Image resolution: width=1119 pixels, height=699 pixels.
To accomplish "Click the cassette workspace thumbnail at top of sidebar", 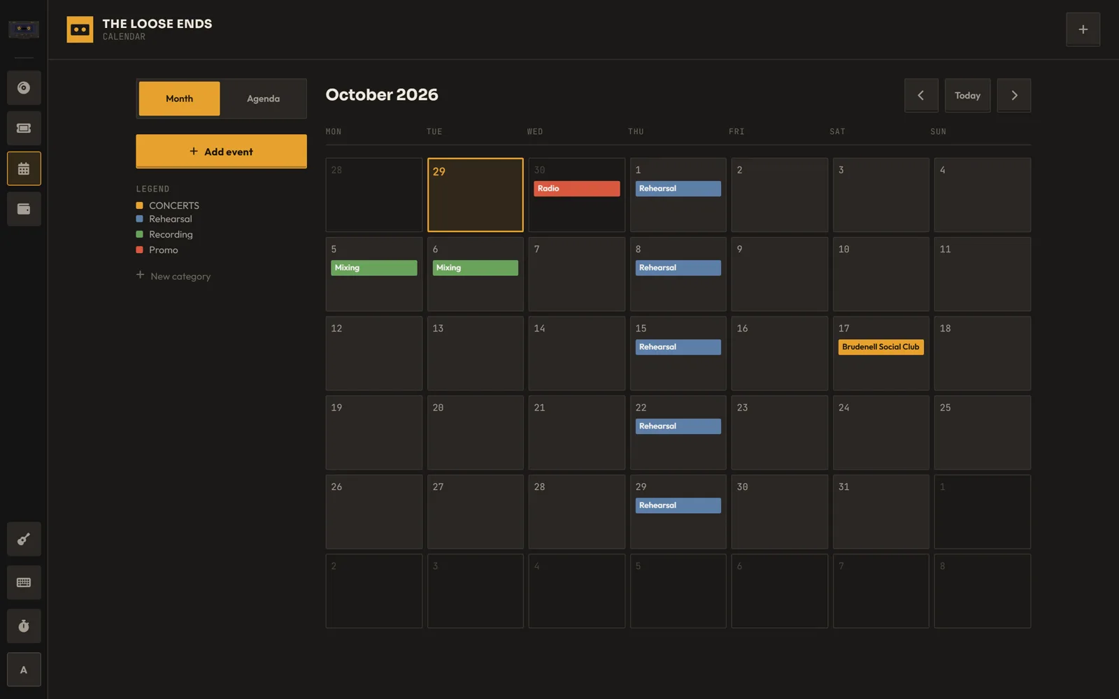I will click(24, 29).
